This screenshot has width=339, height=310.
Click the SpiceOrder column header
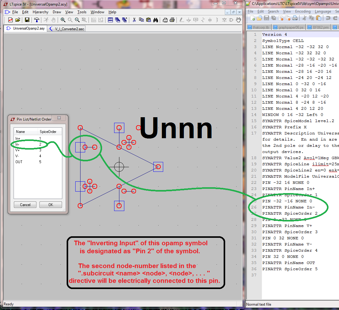pyautogui.click(x=50, y=132)
